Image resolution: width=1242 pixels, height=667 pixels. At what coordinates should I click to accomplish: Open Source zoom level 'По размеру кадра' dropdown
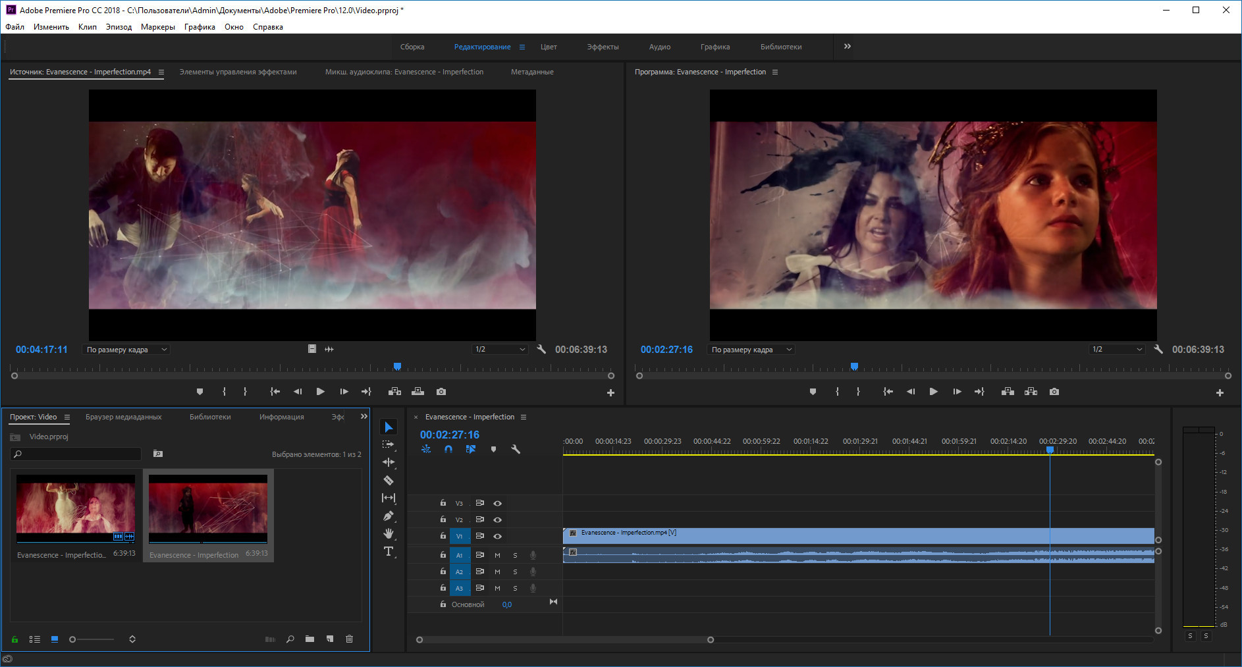(x=126, y=350)
